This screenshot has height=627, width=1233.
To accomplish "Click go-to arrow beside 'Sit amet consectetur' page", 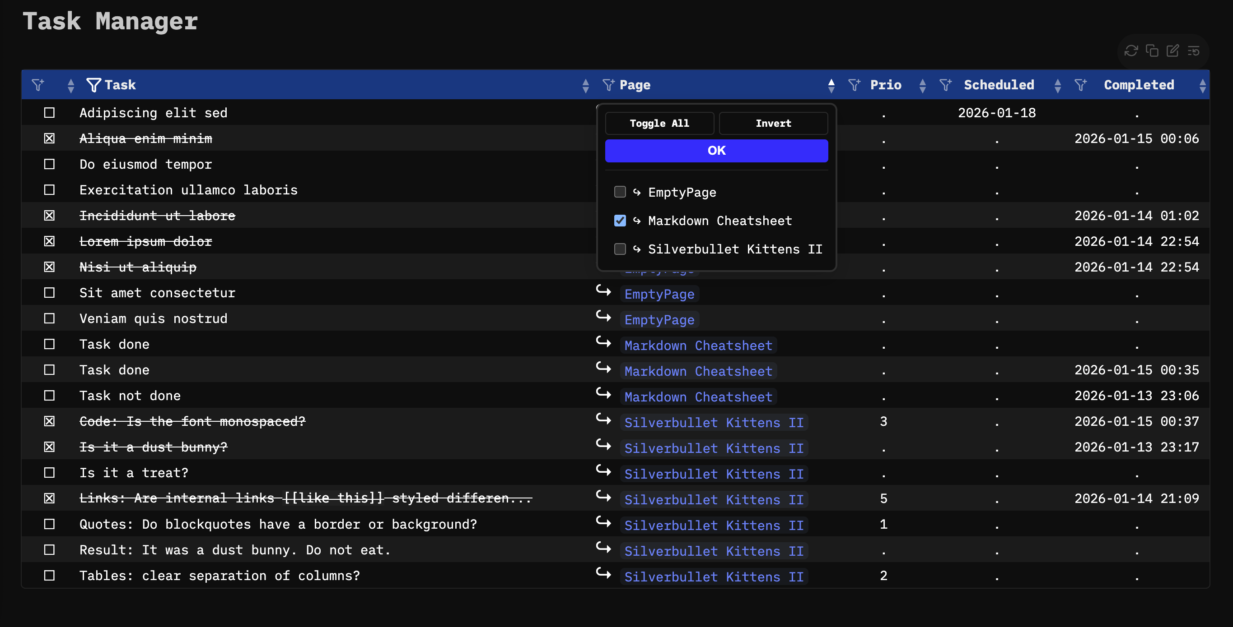I will tap(603, 291).
